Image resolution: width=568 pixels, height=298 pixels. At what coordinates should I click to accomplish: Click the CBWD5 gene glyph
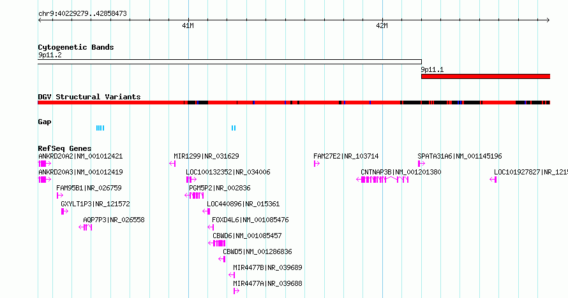click(x=222, y=259)
